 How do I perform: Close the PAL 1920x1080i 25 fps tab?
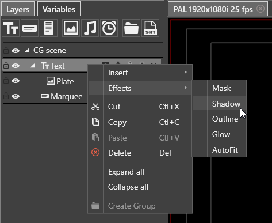pyautogui.click(x=260, y=9)
